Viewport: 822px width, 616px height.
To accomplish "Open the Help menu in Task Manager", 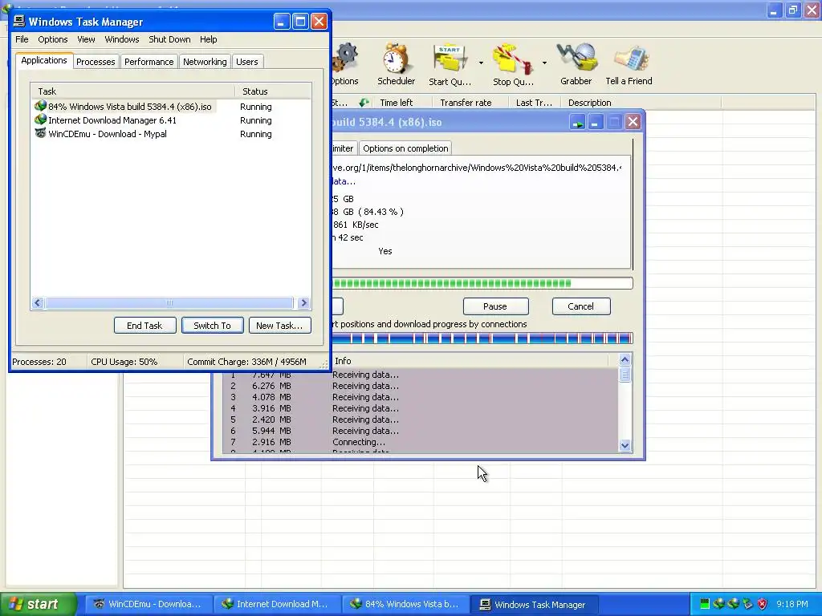I will pos(208,39).
